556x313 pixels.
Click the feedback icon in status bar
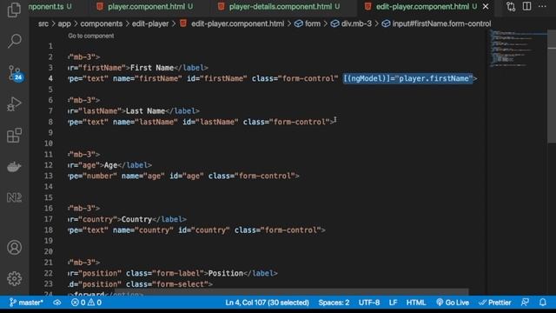tap(525, 303)
